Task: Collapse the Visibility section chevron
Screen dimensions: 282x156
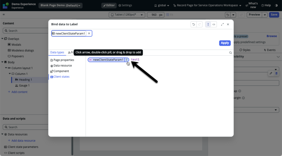Action: 278,57
